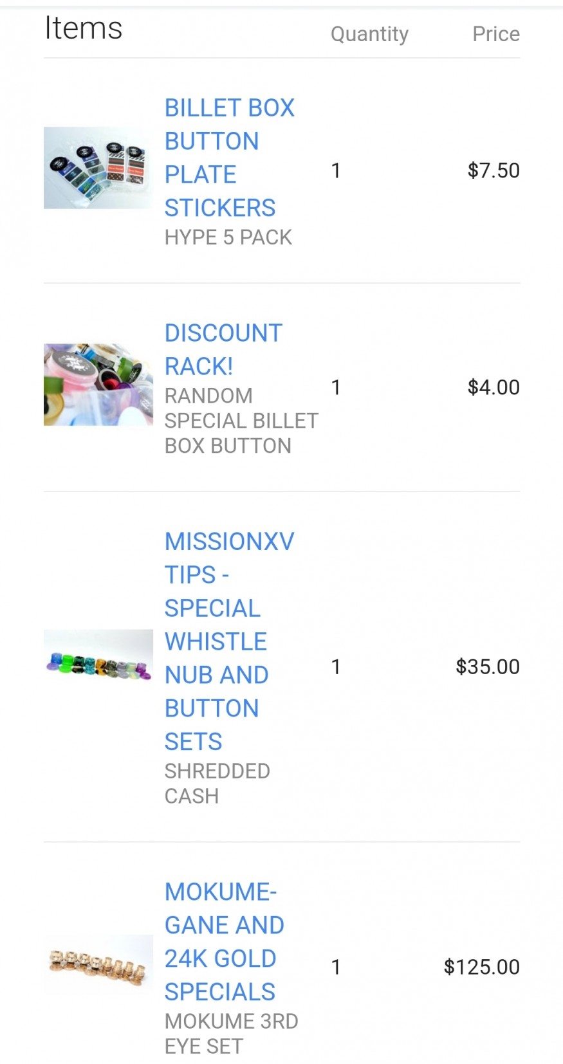
Task: Open the Billet Box Button Plate Stickers link
Action: (x=228, y=158)
